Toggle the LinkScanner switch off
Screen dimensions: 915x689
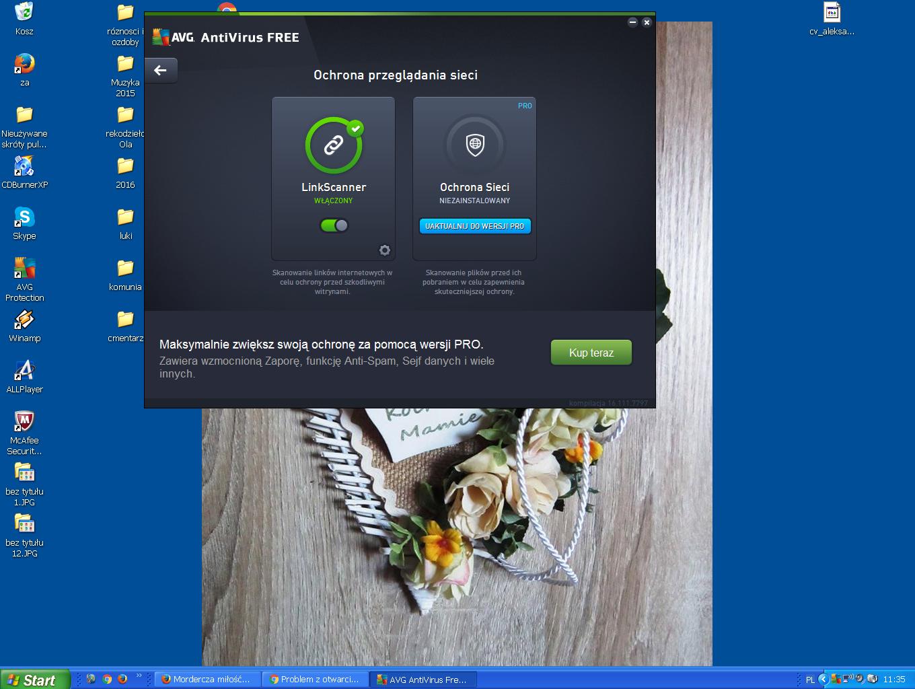click(334, 225)
